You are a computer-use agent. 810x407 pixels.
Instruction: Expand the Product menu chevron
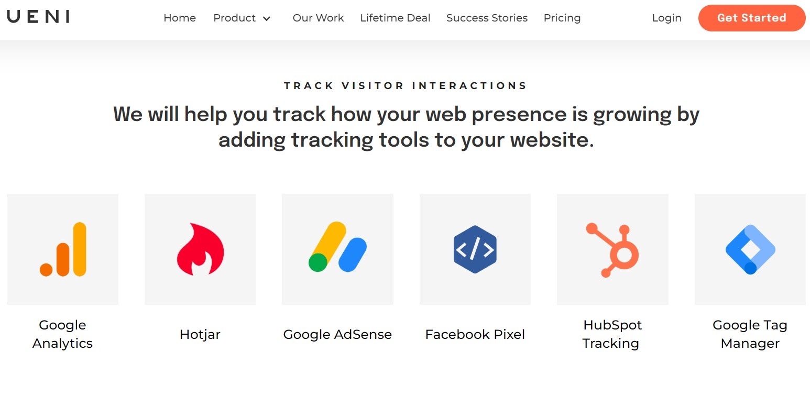pos(267,18)
